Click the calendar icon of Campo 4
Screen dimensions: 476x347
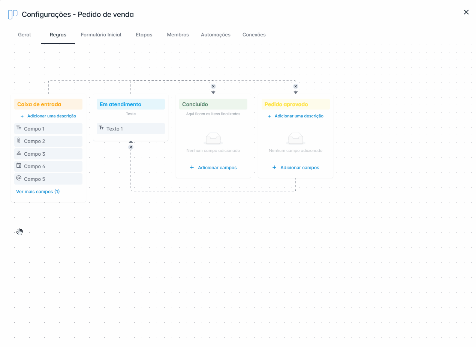tap(19, 165)
